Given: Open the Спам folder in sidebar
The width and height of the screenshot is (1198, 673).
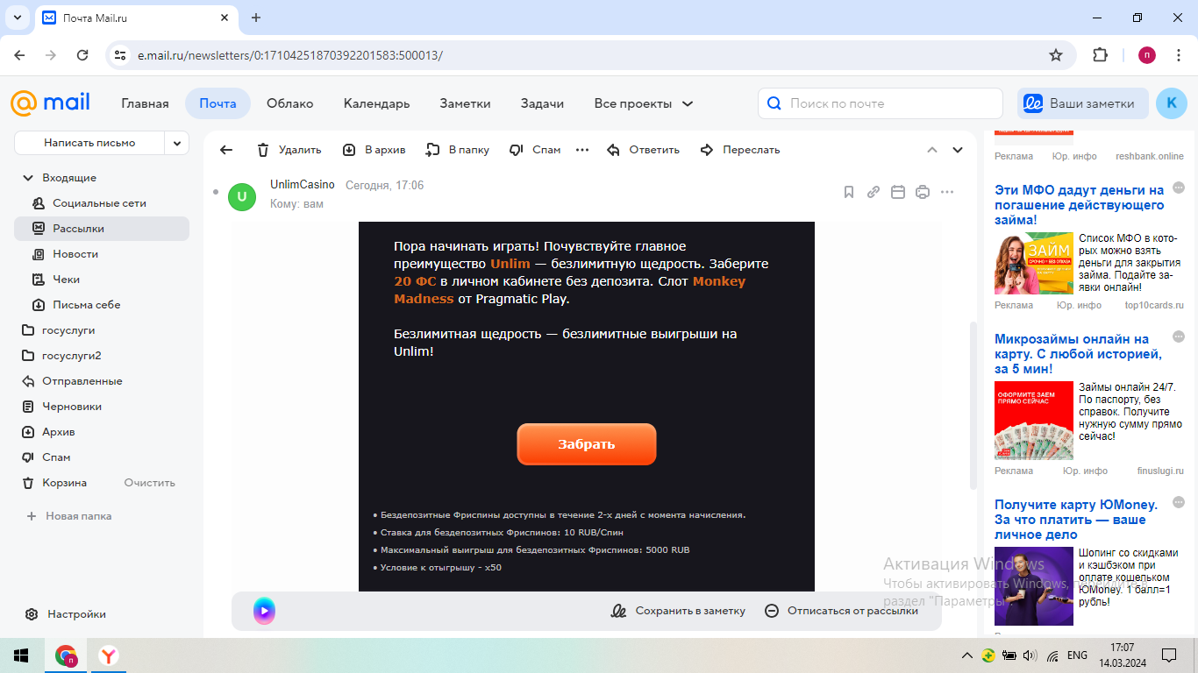Looking at the screenshot, I should pyautogui.click(x=102, y=457).
